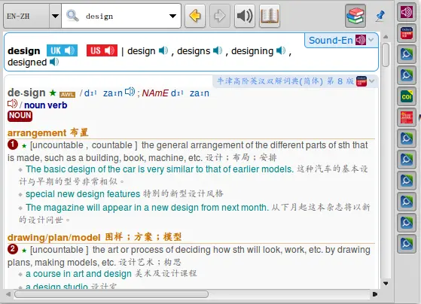Click the 牛津高阶英汉双解词典 header title
421x304 pixels.
[285, 81]
